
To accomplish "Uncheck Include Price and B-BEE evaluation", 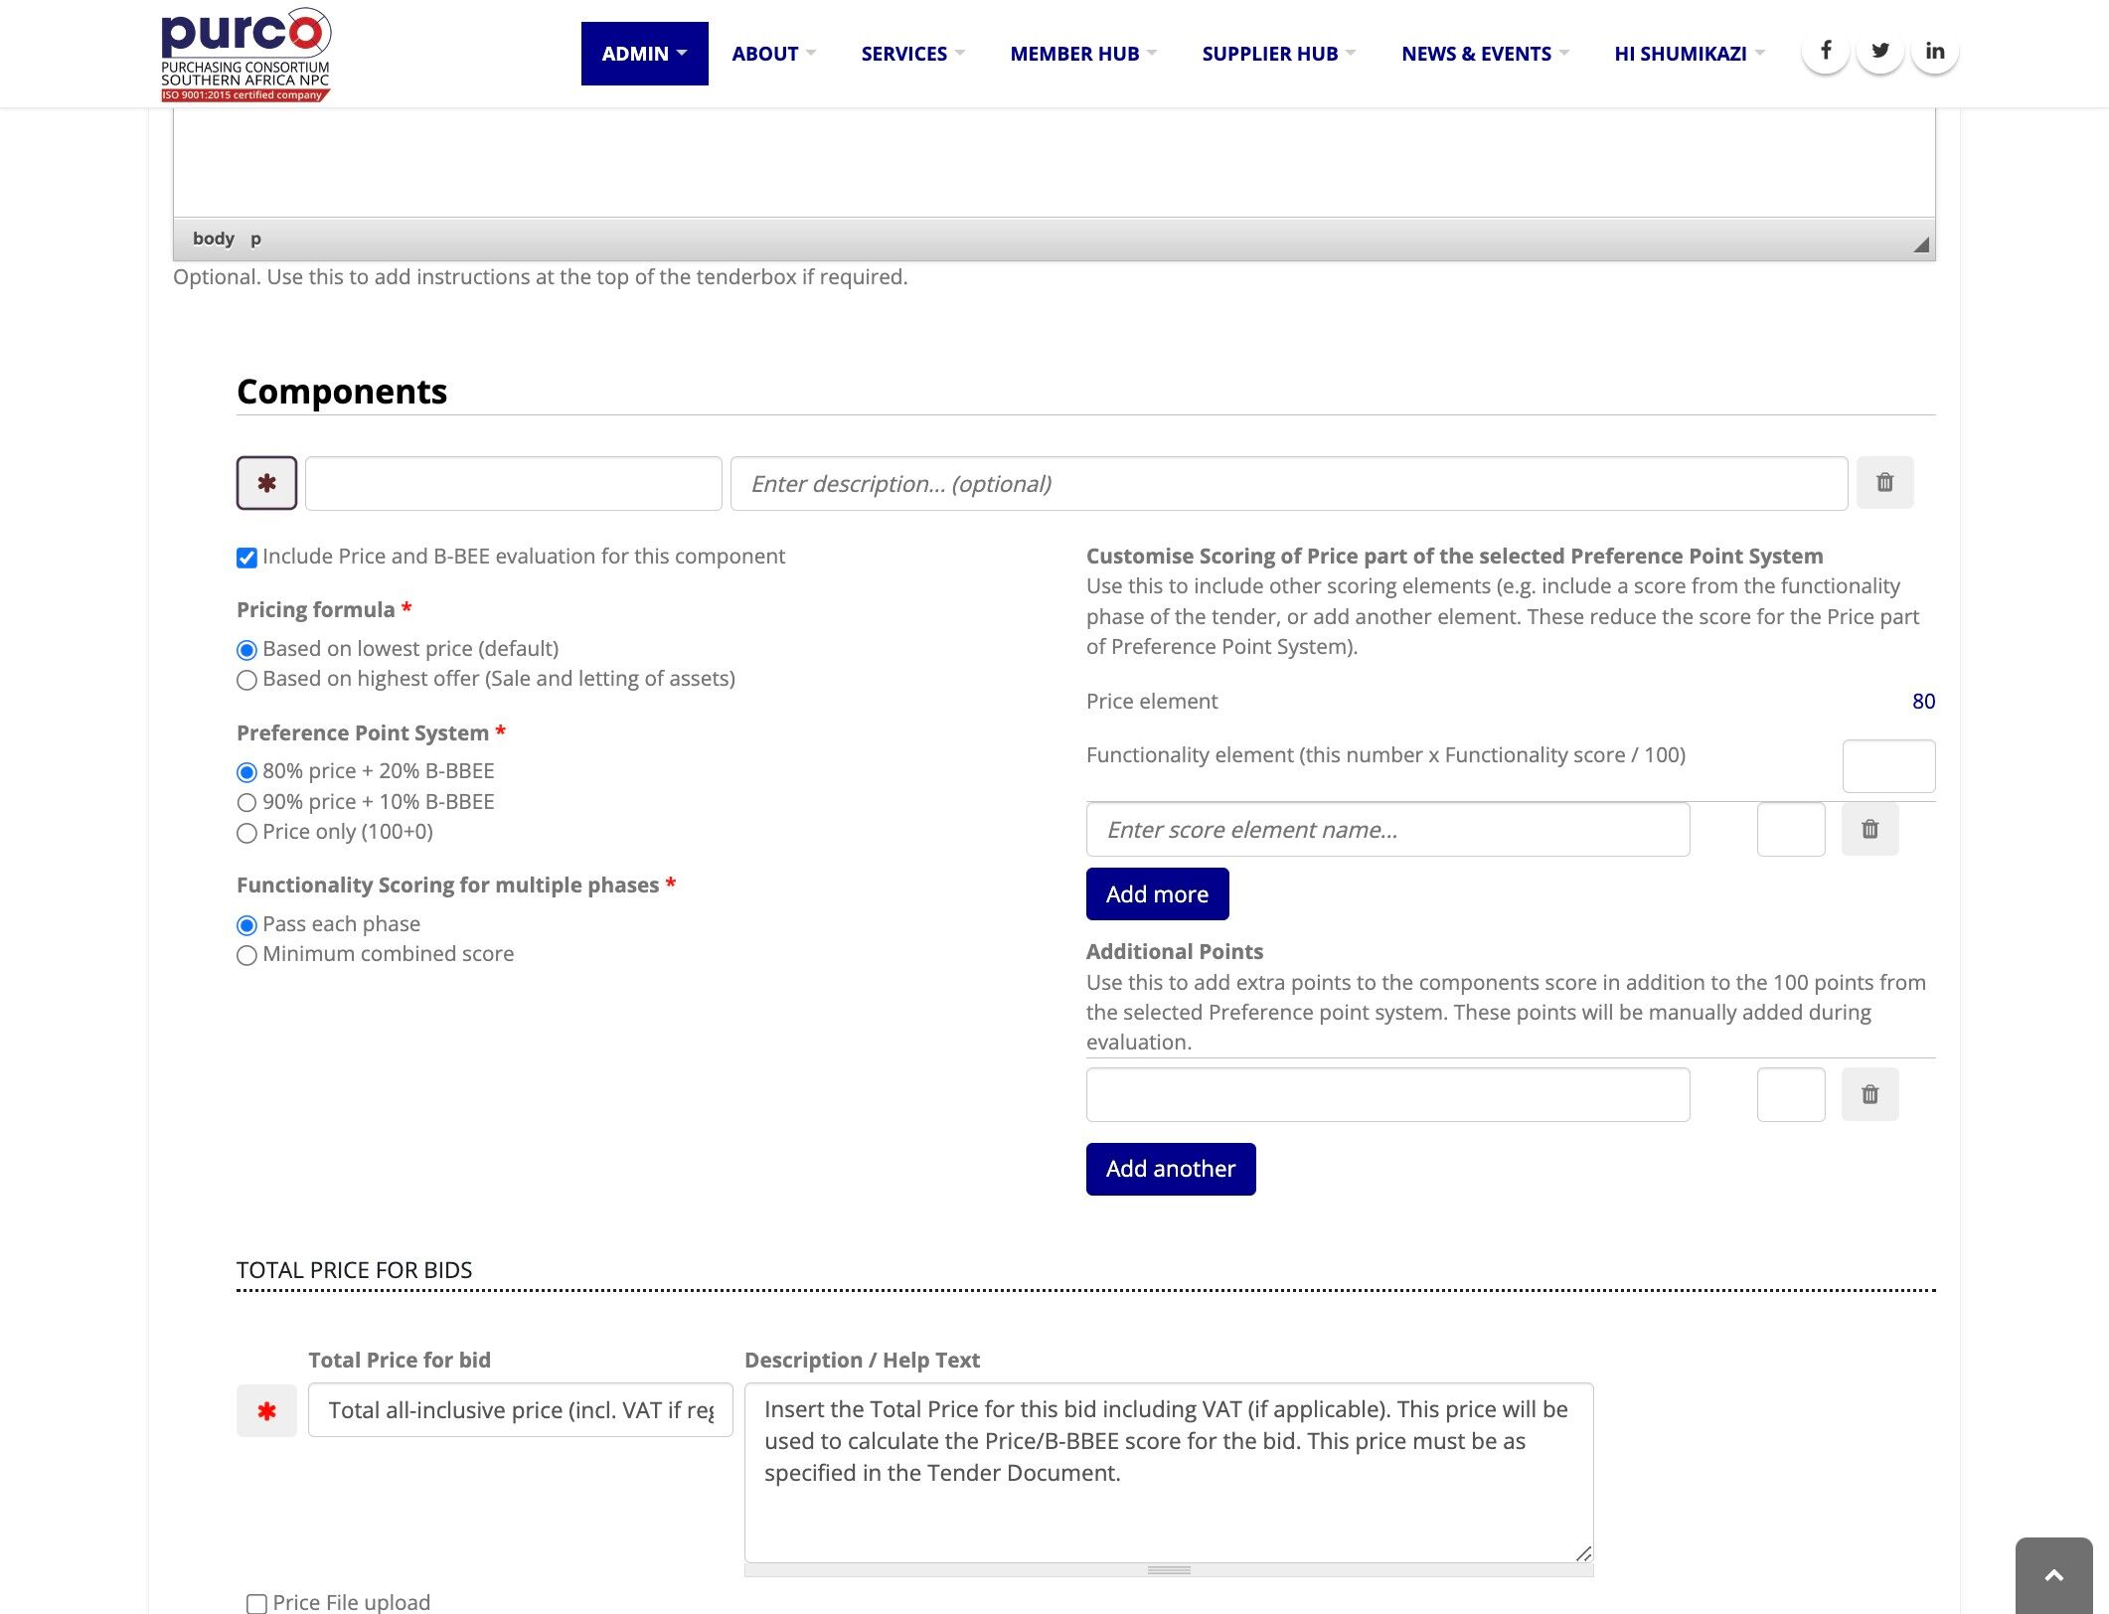I will [x=246, y=558].
